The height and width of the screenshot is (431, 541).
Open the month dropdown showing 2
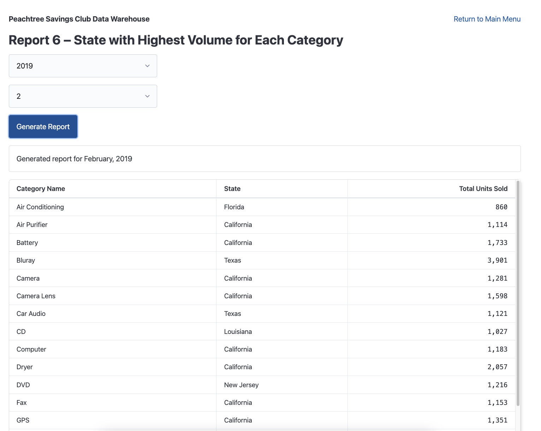point(83,96)
